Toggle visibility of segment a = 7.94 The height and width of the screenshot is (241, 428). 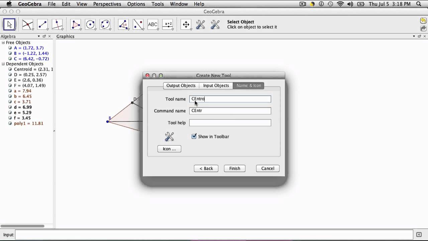click(x=10, y=91)
